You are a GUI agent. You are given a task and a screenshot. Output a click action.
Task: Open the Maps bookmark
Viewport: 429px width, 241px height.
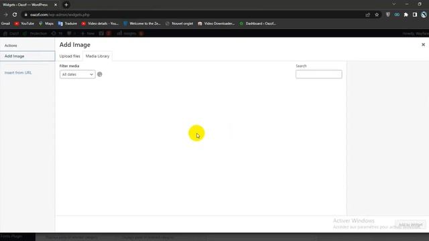[x=46, y=23]
